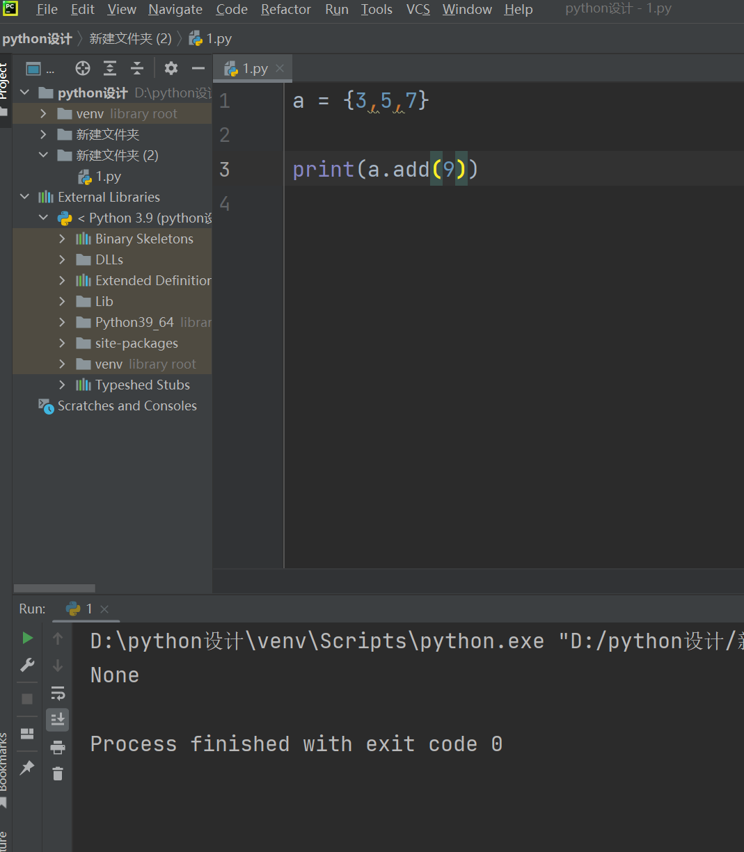Screen dimensions: 744x852
Task: Click the PyCharm application logo icon
Action: (10, 9)
